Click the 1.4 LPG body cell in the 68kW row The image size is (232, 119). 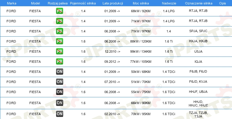coord(169,11)
